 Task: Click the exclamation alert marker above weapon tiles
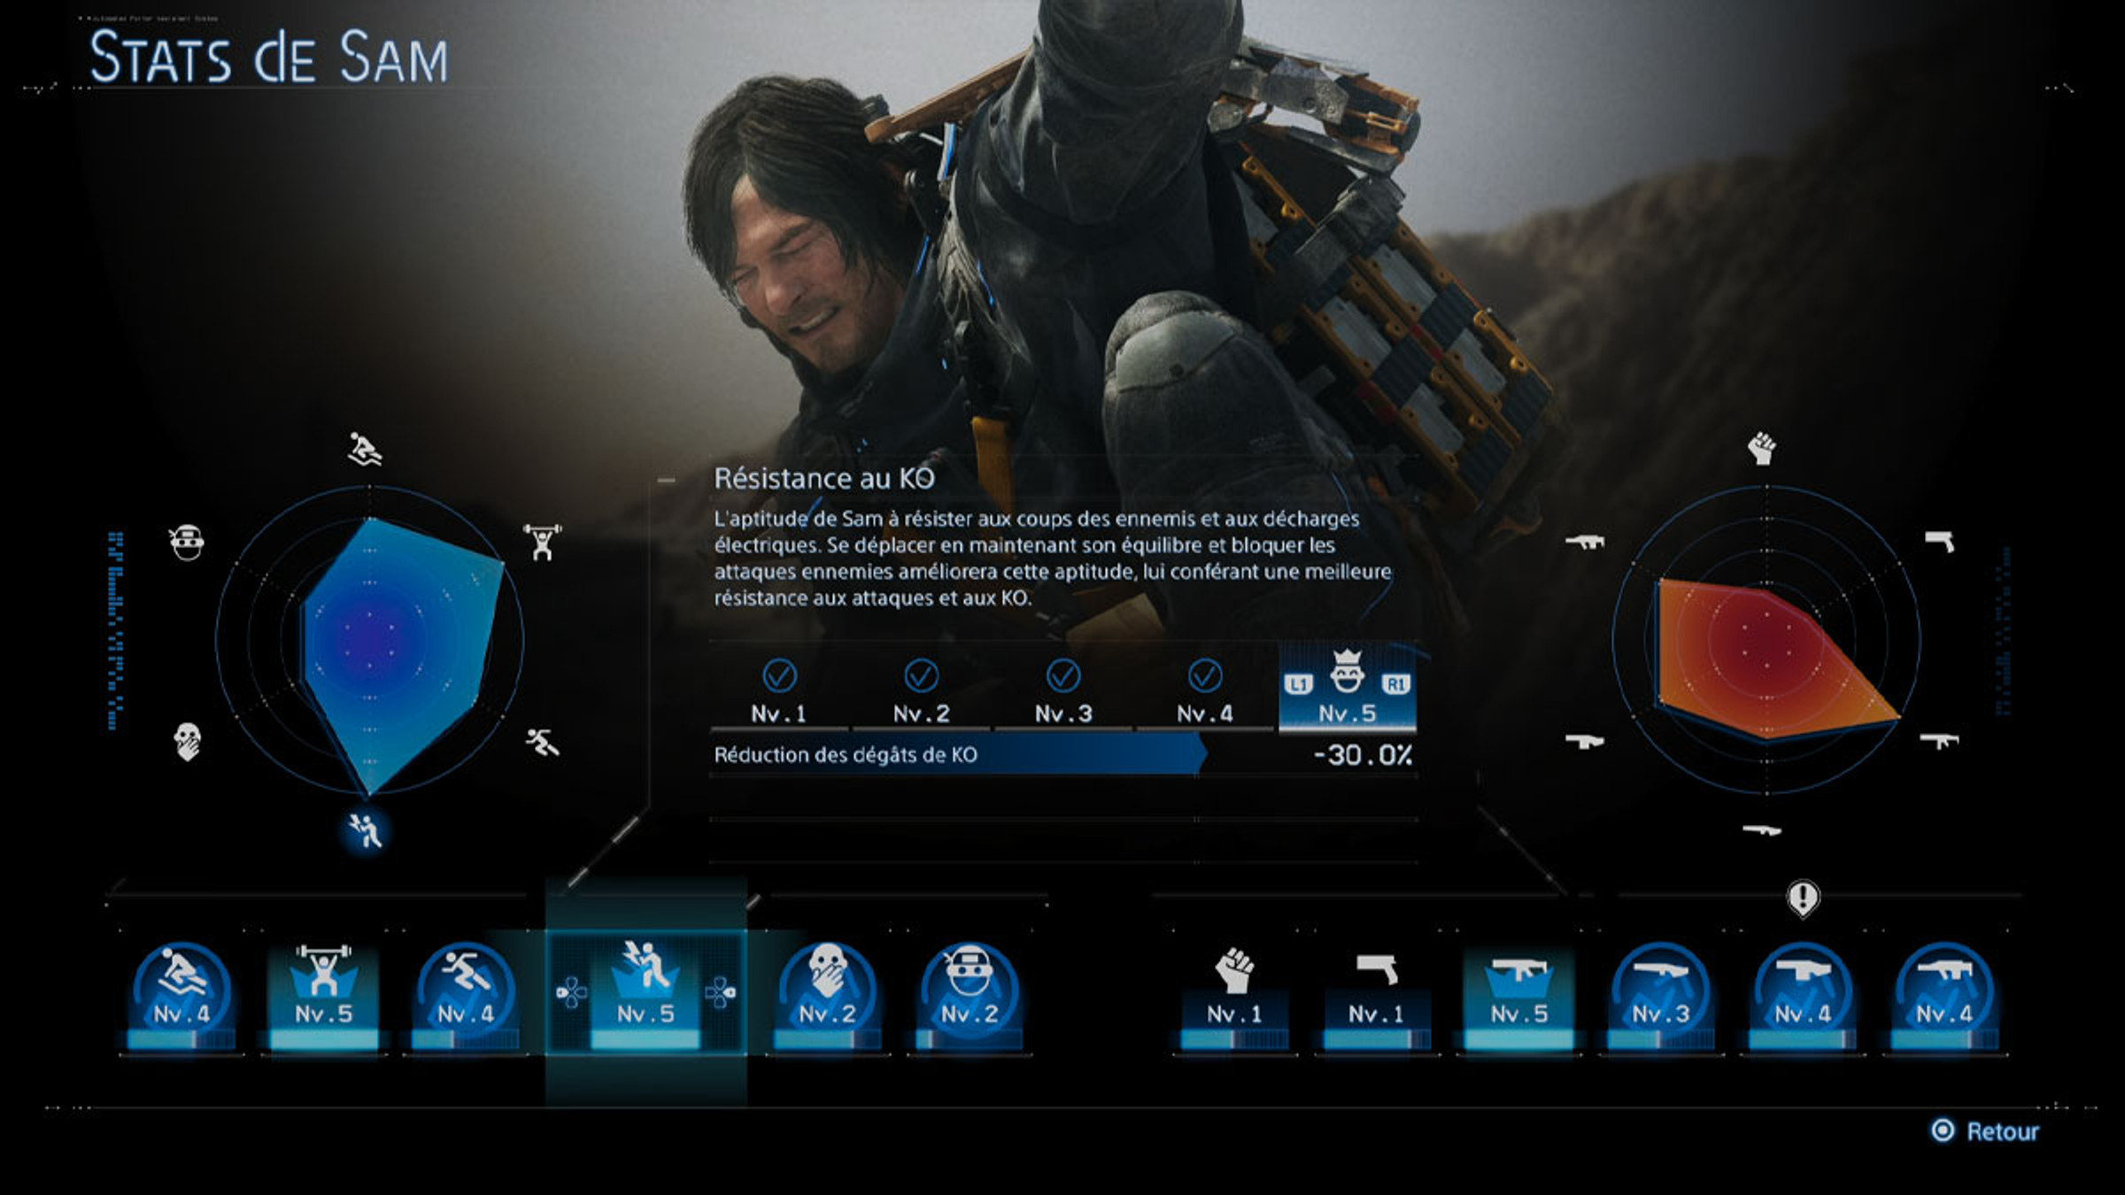click(x=1803, y=898)
